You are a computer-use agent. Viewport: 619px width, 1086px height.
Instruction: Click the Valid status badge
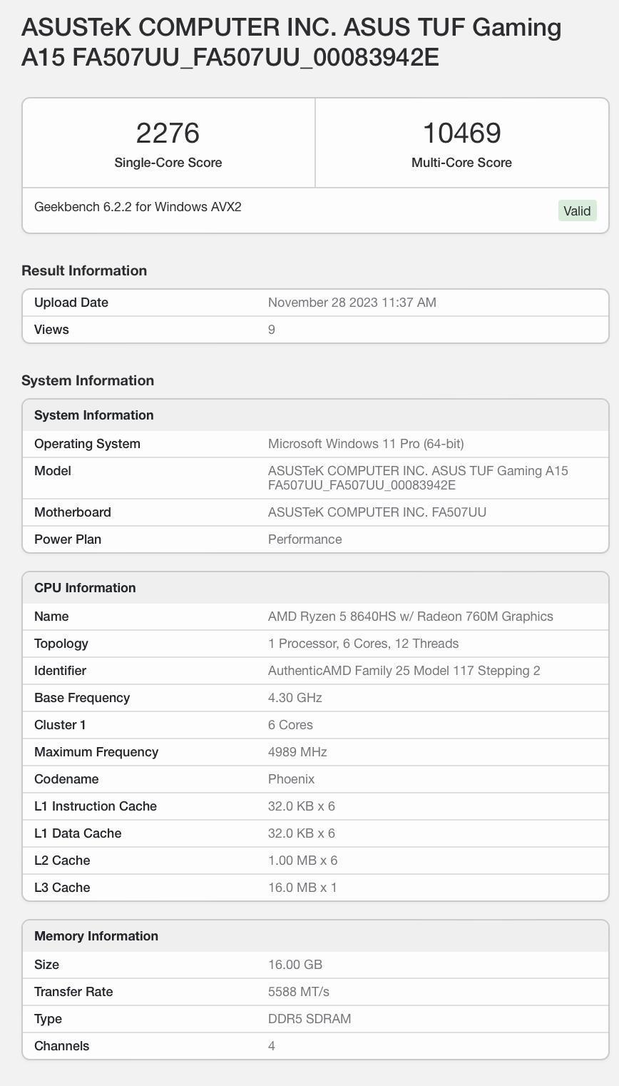point(577,210)
